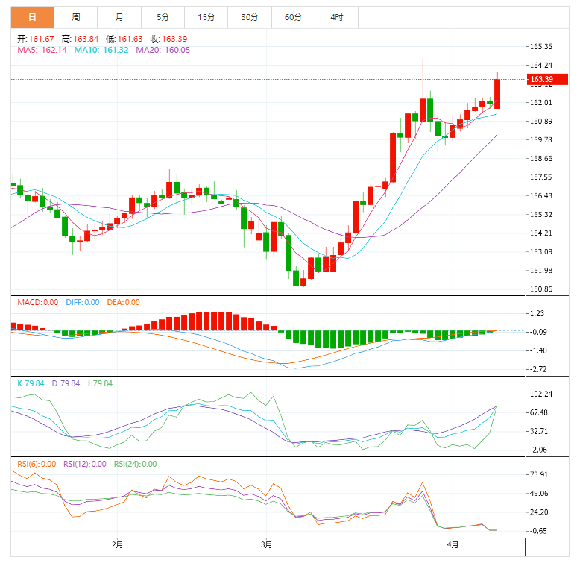Viewport: 577px width, 566px height.
Task: Click the 4月 date axis marker
Action: pos(453,544)
